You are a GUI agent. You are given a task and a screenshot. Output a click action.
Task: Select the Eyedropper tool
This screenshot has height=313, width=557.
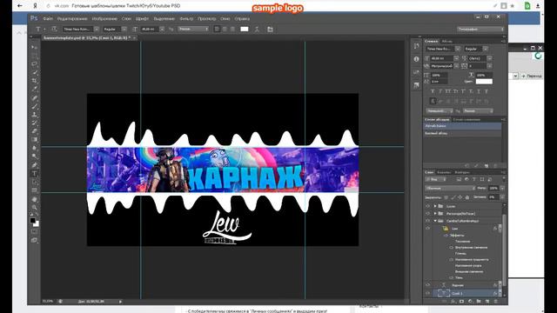click(x=34, y=90)
